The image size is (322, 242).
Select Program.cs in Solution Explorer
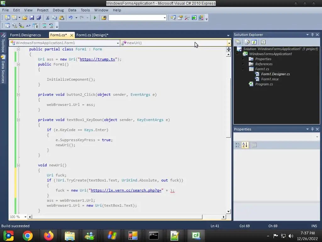click(264, 84)
